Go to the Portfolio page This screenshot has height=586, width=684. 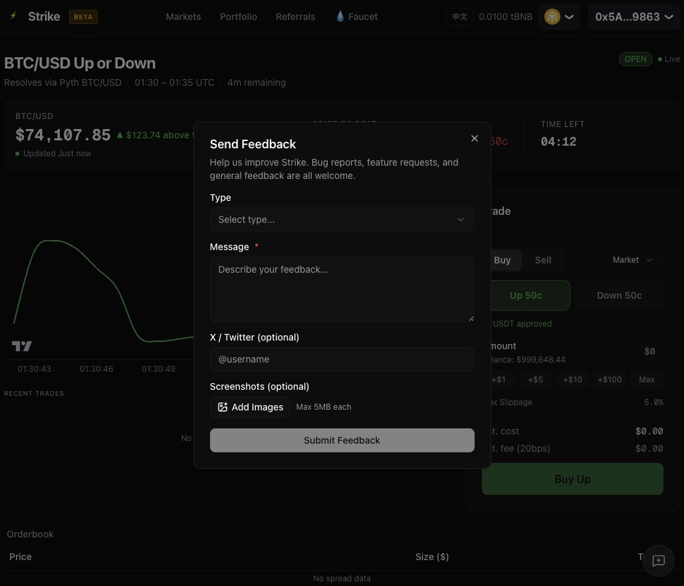click(x=238, y=17)
